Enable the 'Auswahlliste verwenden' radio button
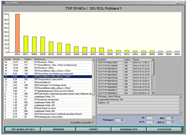Image resolution: width=187 pixels, height=135 pixels. [93, 123]
